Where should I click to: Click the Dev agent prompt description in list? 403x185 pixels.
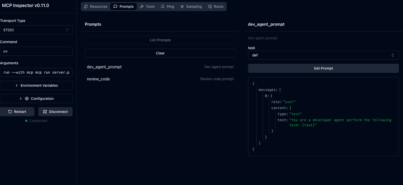coord(219,67)
